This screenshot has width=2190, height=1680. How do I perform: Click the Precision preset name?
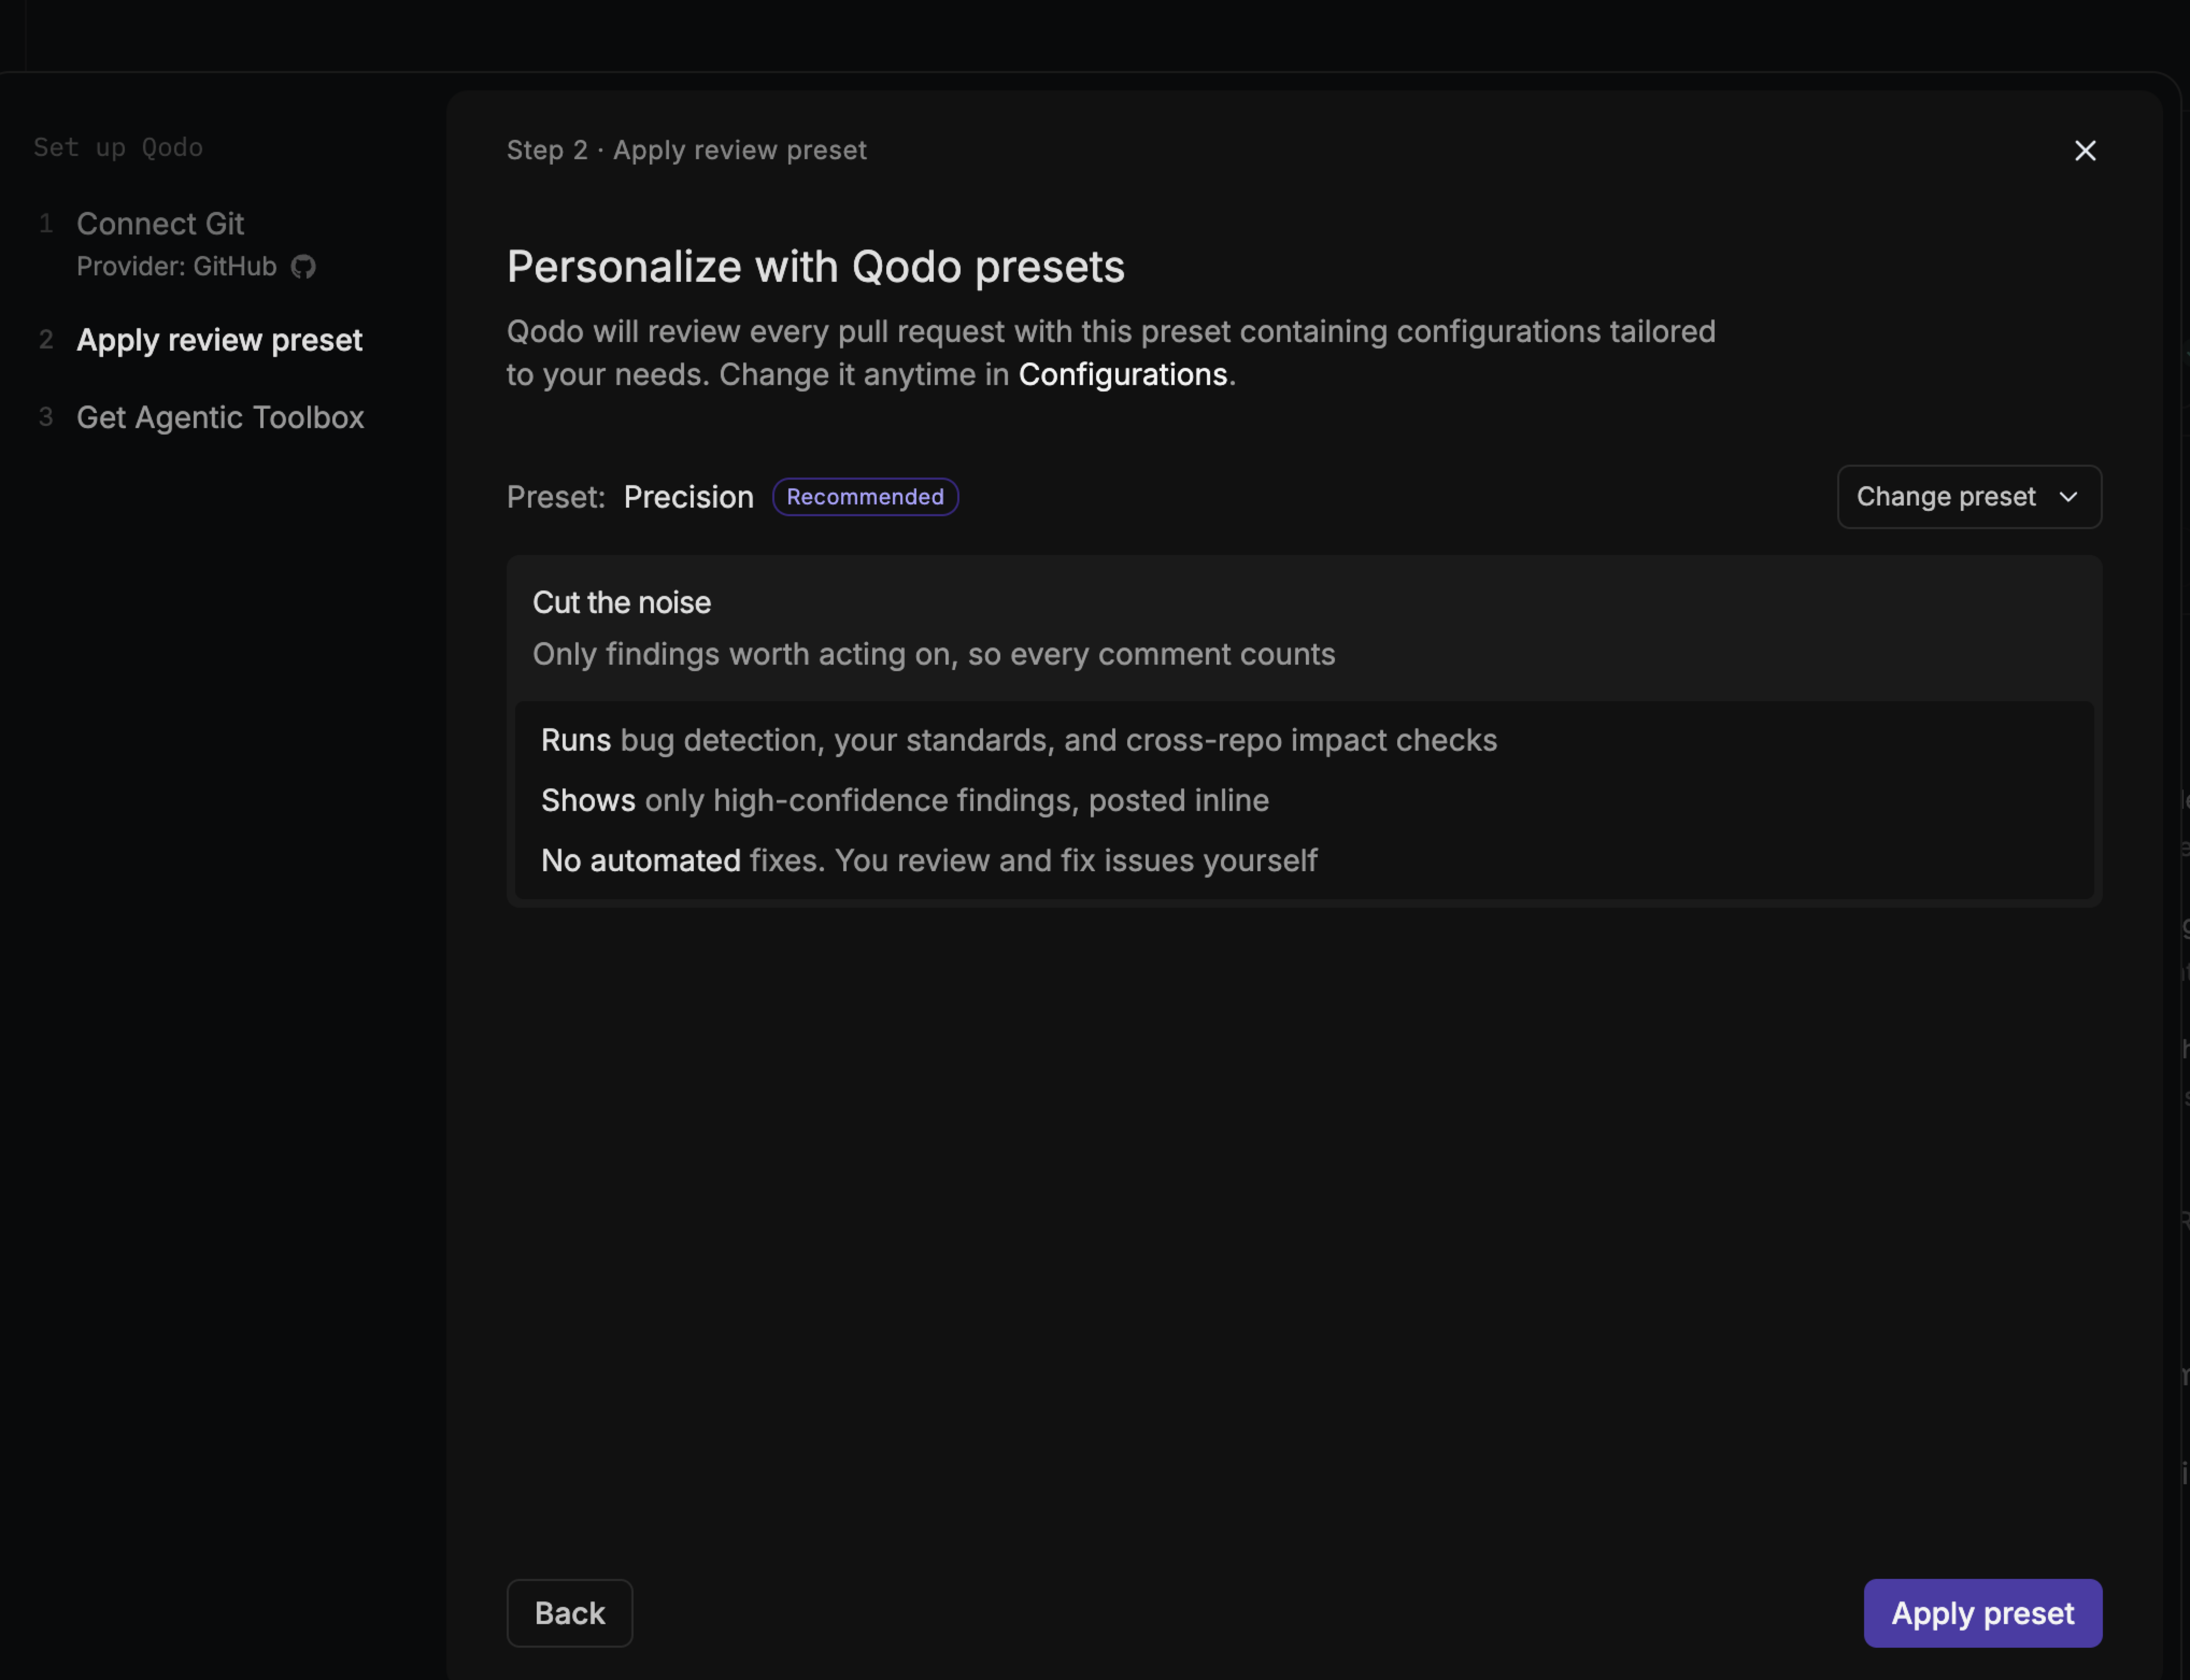(688, 497)
